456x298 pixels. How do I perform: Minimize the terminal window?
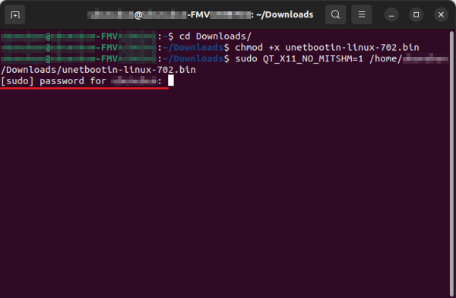(391, 14)
